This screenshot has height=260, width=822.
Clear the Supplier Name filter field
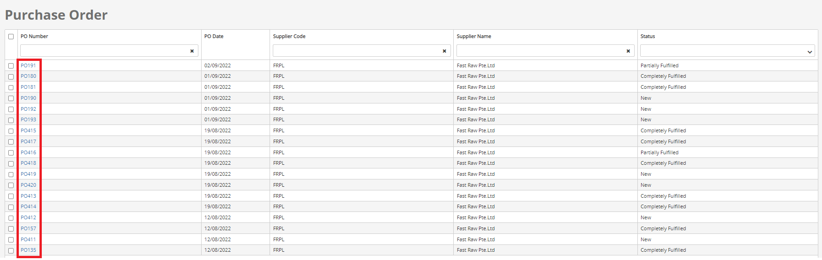[x=628, y=51]
